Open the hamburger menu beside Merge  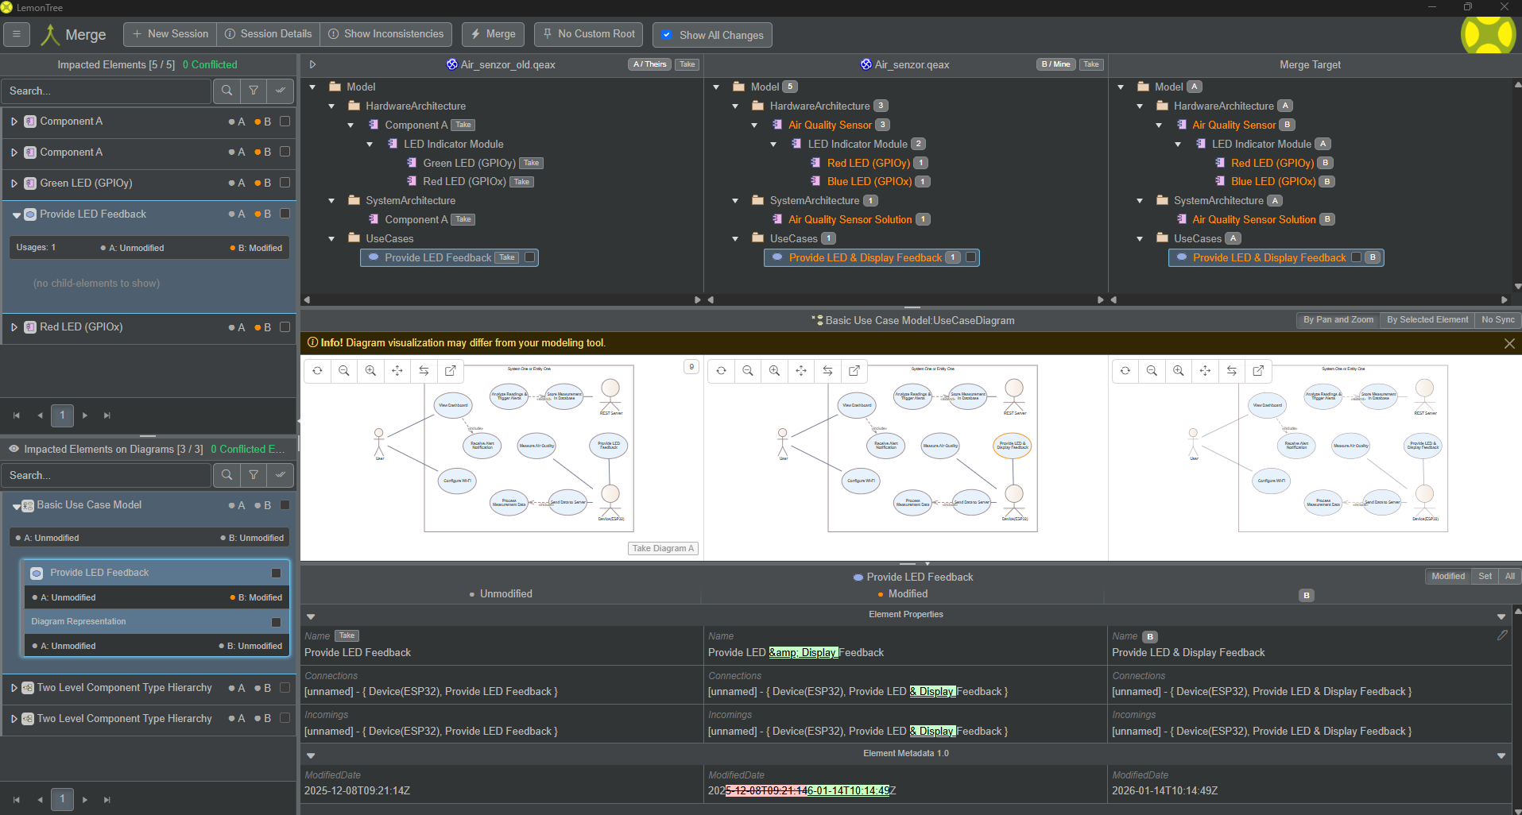click(17, 34)
